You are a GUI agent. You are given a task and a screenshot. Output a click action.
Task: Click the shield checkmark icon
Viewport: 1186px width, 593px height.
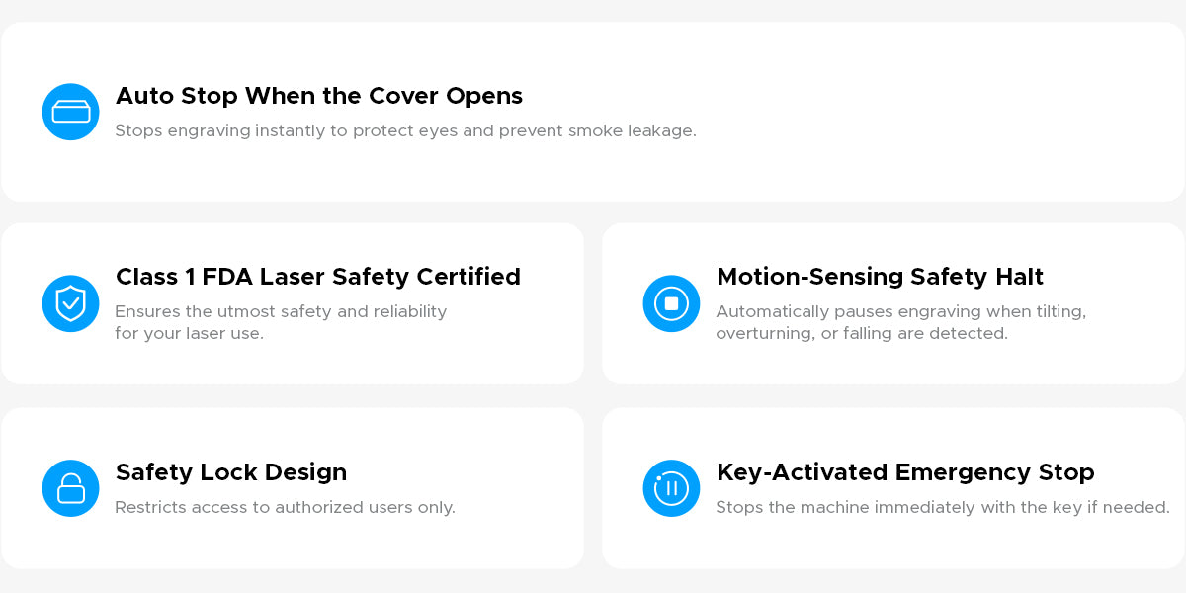[71, 303]
